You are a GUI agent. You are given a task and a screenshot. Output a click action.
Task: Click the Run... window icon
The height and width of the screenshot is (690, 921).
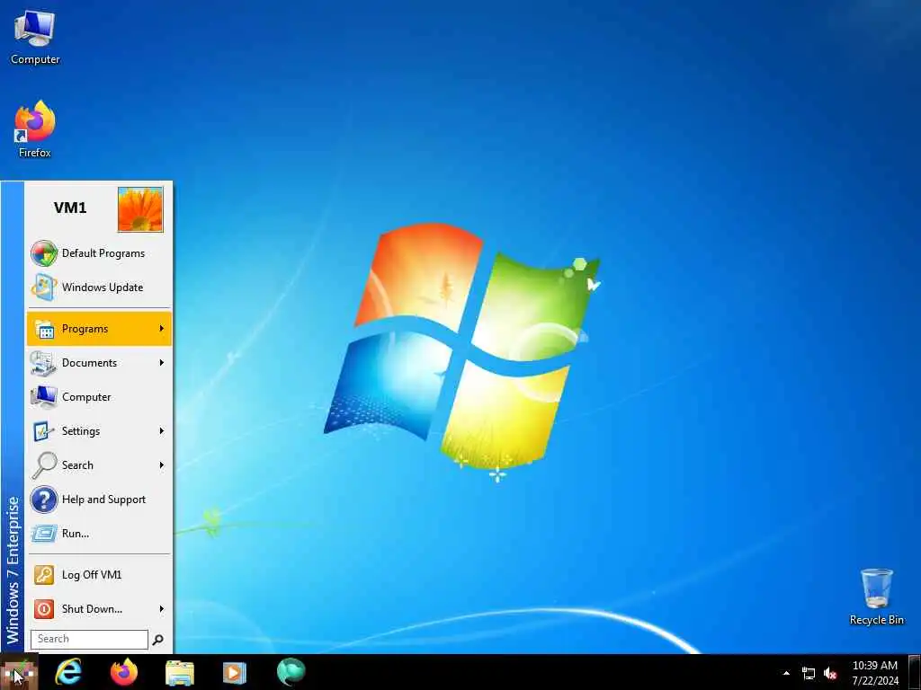pyautogui.click(x=44, y=534)
